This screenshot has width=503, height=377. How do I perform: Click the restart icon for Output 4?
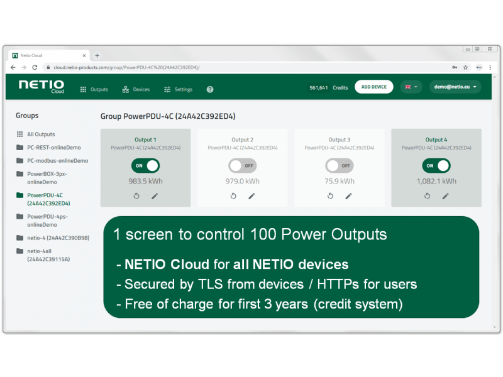coord(427,196)
